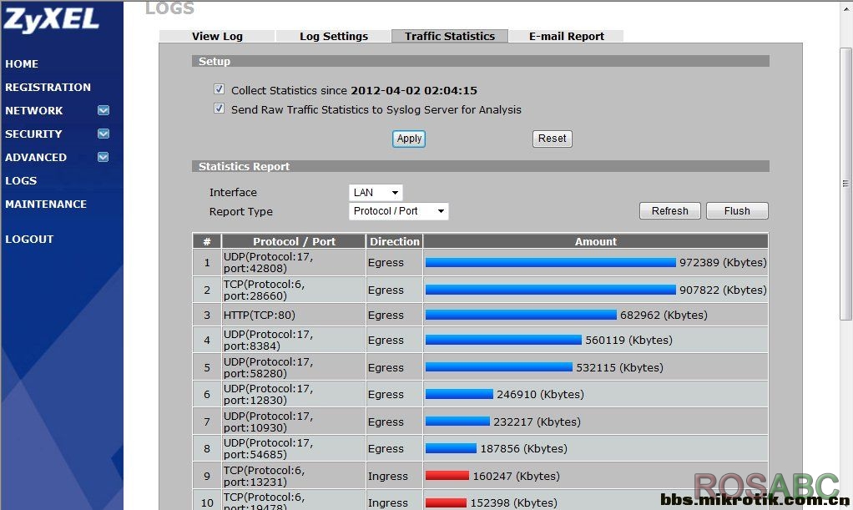Open MAINTENANCE sidebar item
Screen dimensions: 853x510
click(x=46, y=205)
